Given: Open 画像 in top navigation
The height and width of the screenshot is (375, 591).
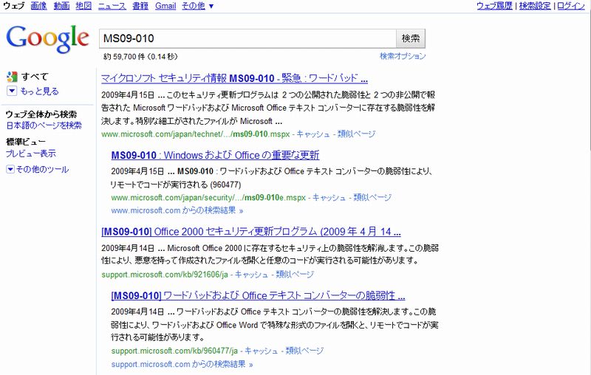Looking at the screenshot, I should [x=39, y=6].
